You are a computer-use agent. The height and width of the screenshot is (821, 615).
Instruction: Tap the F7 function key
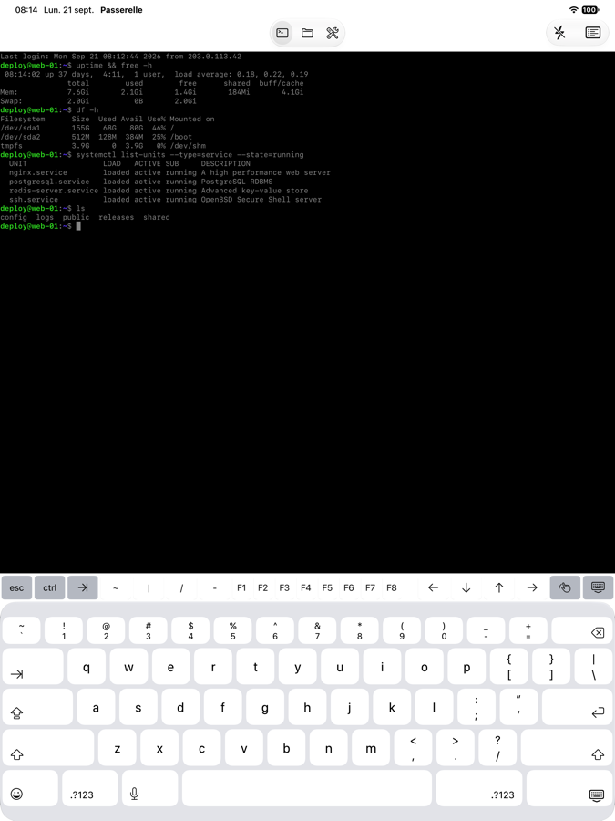click(370, 587)
